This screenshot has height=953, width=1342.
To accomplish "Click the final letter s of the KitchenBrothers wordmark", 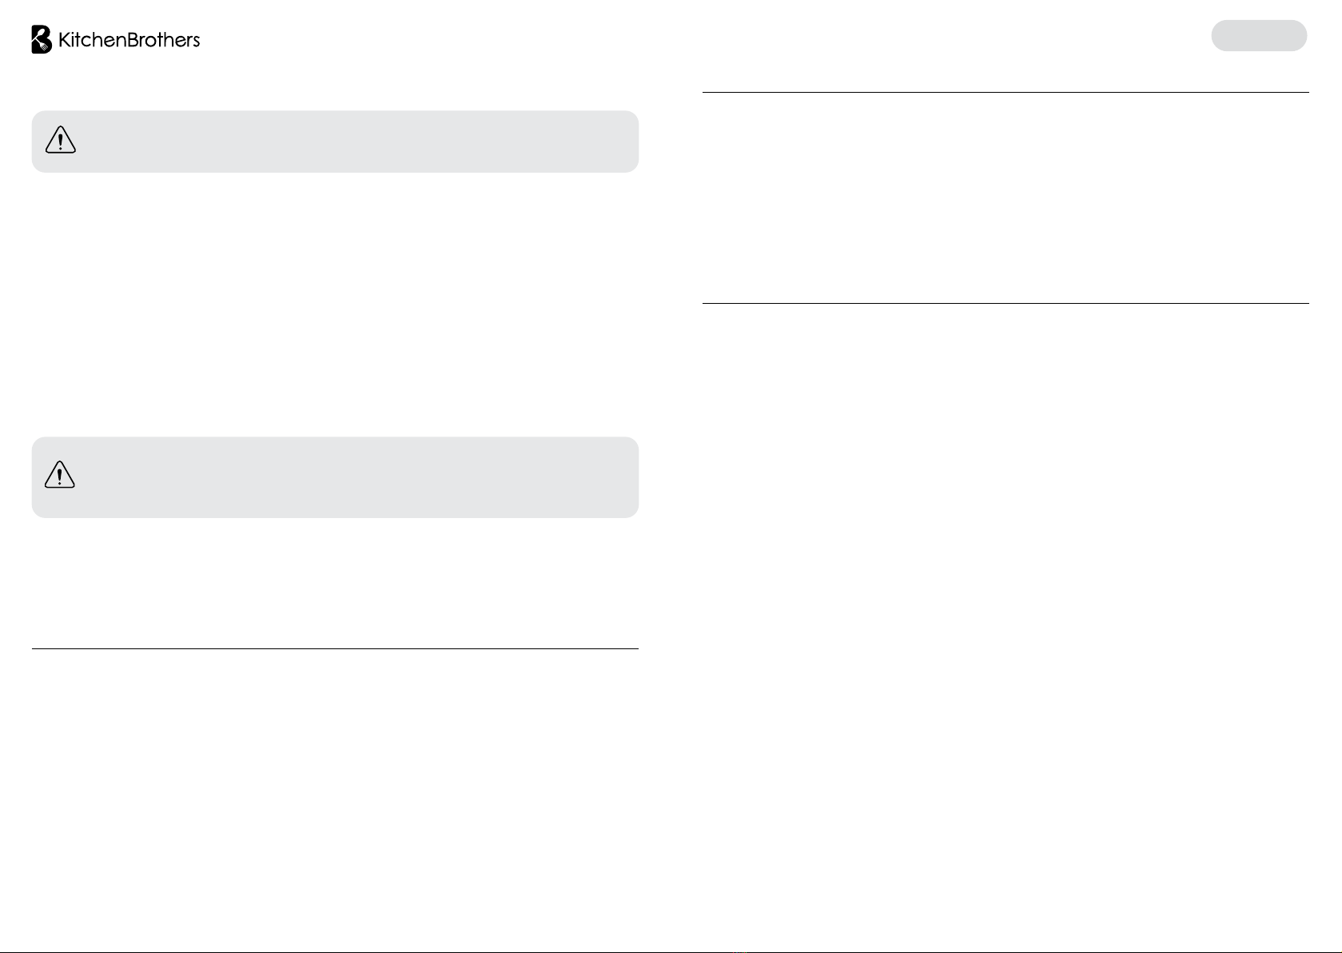I will (196, 42).
